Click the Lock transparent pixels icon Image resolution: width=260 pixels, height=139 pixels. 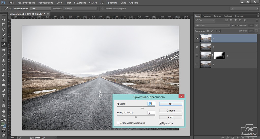tap(208, 31)
